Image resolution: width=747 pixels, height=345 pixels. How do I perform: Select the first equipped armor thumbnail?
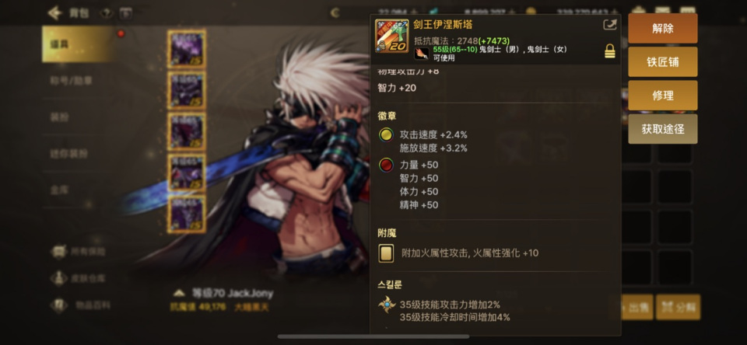click(187, 49)
